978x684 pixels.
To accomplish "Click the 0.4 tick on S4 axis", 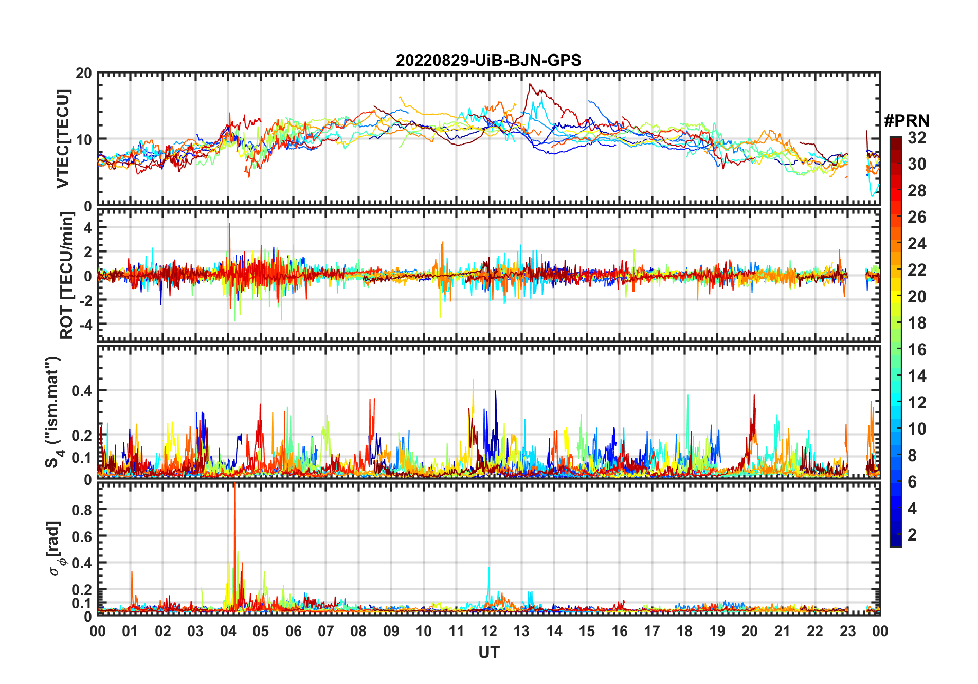I will (82, 391).
